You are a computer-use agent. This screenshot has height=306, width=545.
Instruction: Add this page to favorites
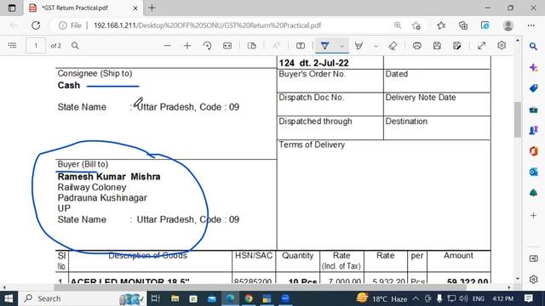coord(416,25)
